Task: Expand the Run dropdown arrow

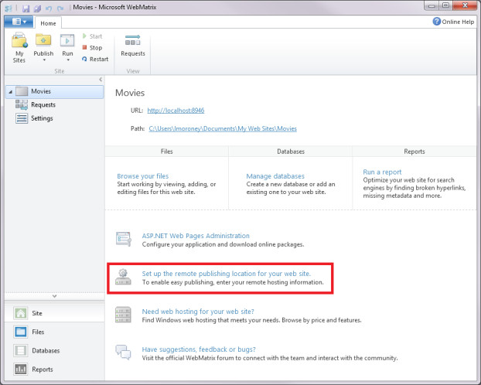Action: click(68, 60)
